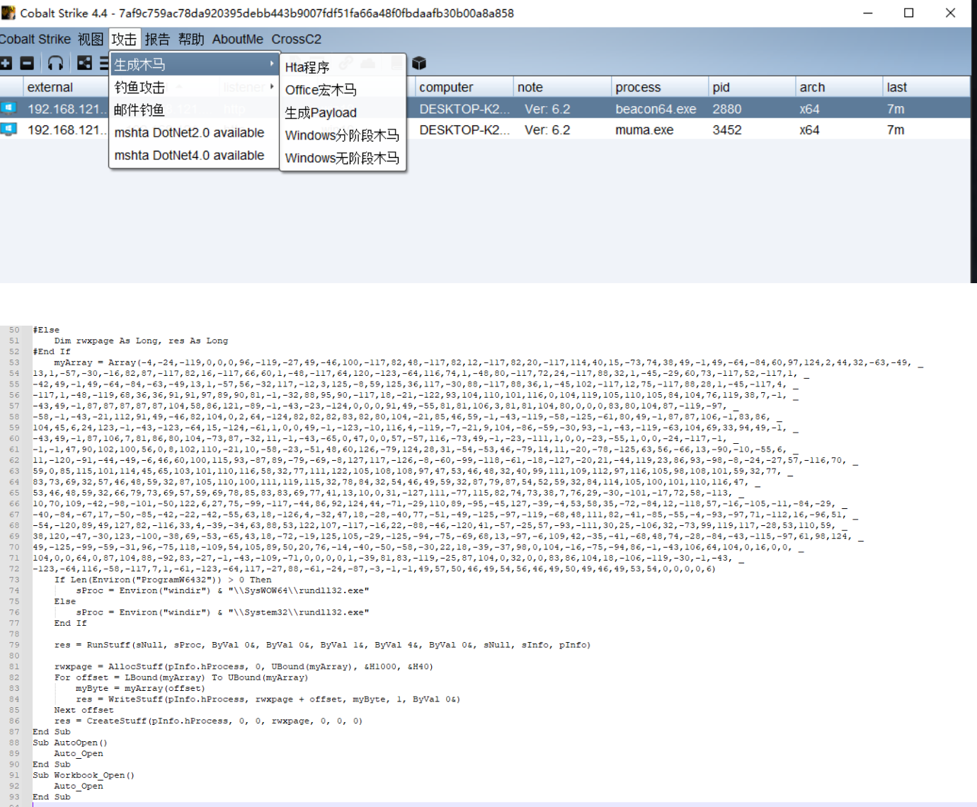Click the 'res = CreateStuff' code line
This screenshot has width=977, height=807.
pos(208,721)
